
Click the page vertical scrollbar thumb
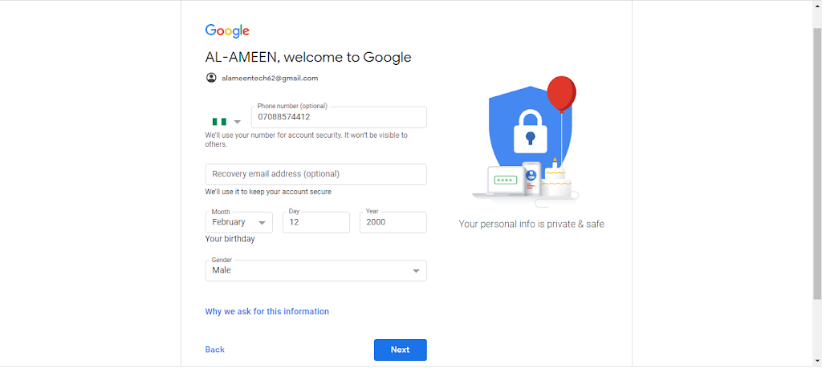[817, 162]
